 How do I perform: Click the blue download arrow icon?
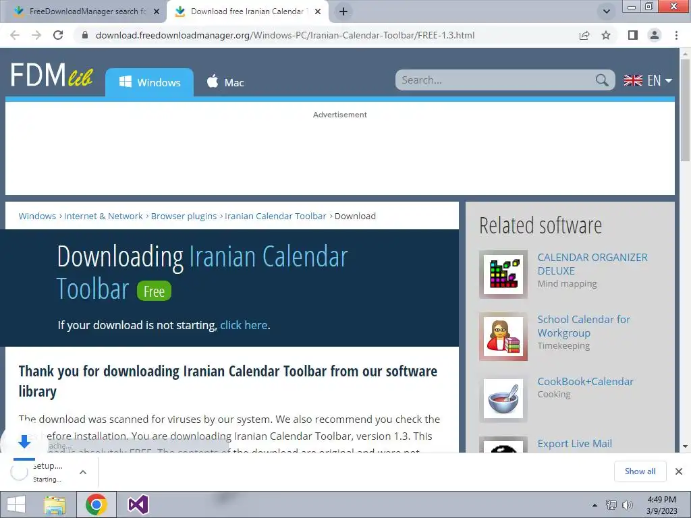(24, 441)
